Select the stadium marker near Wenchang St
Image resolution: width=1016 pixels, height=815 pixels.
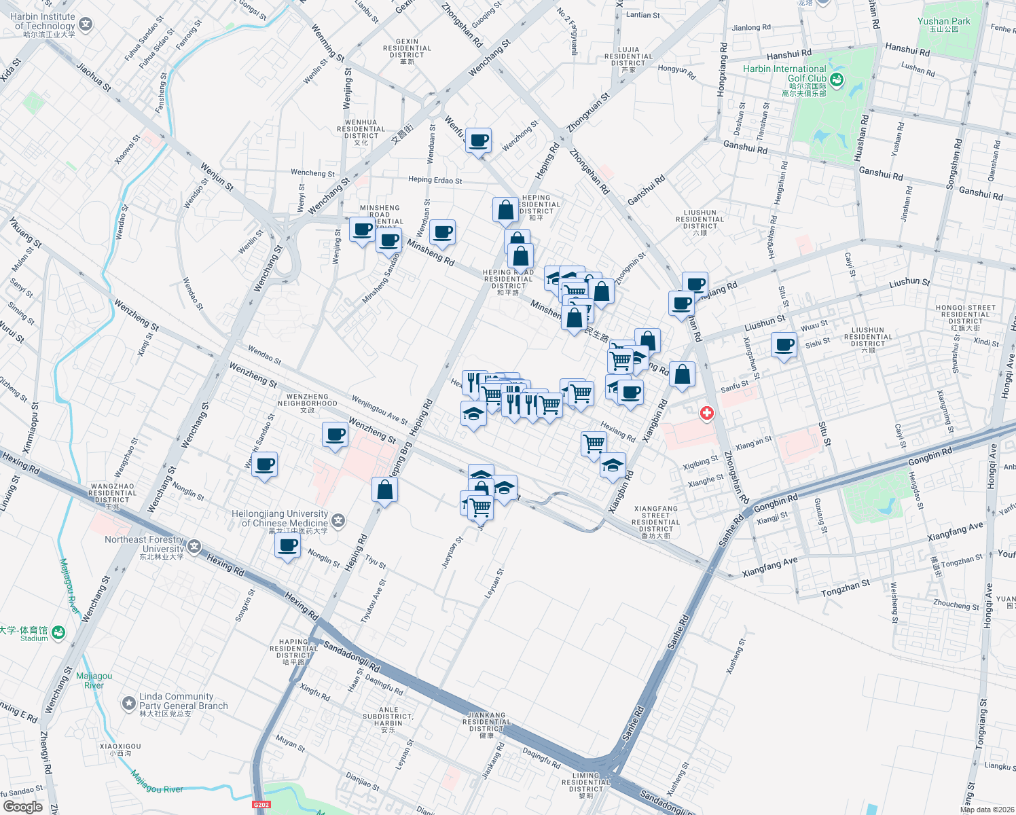click(57, 632)
